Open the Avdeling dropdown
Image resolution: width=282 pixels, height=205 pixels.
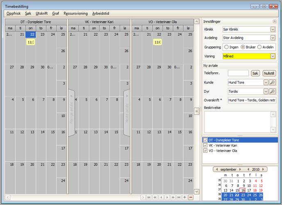pyautogui.click(x=273, y=38)
